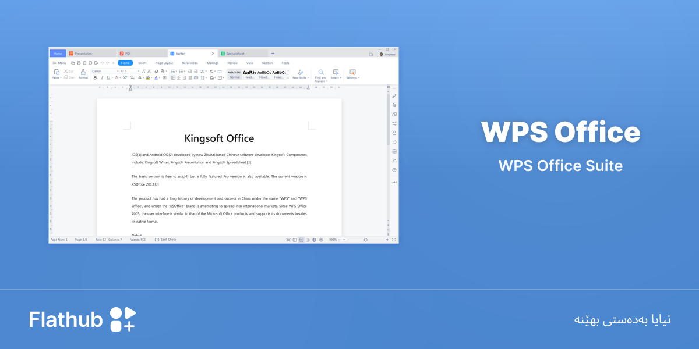Open the References ribbon tab
Screen dimensions: 699x349
click(190, 63)
